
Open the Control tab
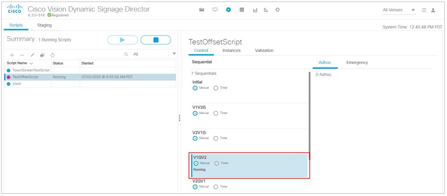(x=201, y=51)
